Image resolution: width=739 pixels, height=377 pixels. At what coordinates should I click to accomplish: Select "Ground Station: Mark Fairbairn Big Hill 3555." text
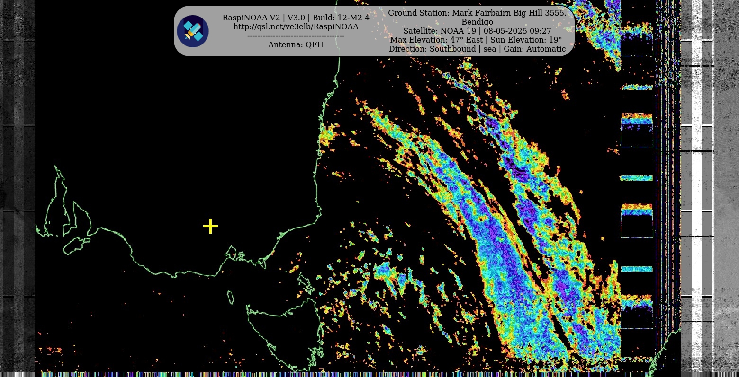(x=477, y=13)
